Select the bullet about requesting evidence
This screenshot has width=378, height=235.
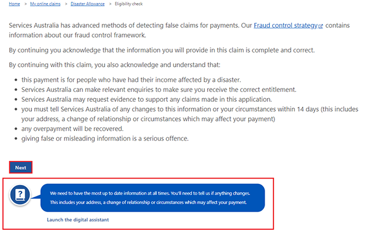tap(145, 99)
